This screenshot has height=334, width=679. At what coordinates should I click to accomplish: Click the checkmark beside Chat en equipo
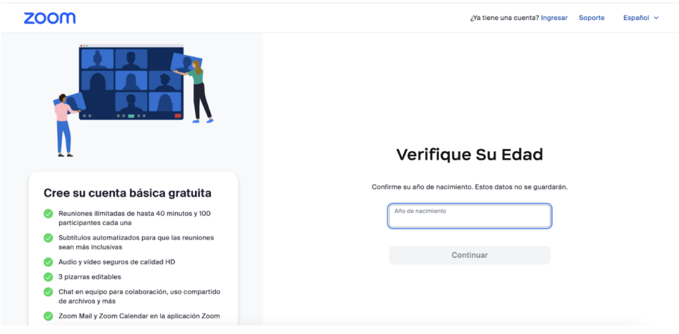48,292
